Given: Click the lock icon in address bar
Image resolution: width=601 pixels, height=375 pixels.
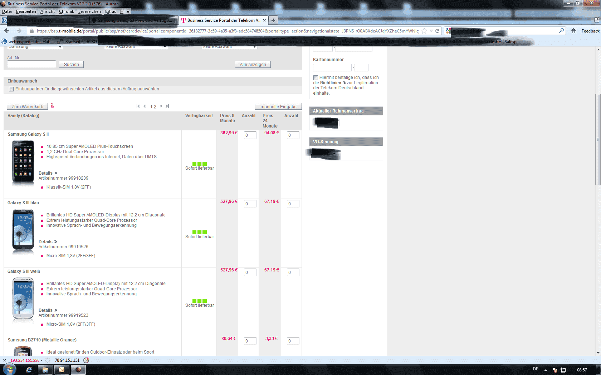Looking at the screenshot, I should [32, 31].
